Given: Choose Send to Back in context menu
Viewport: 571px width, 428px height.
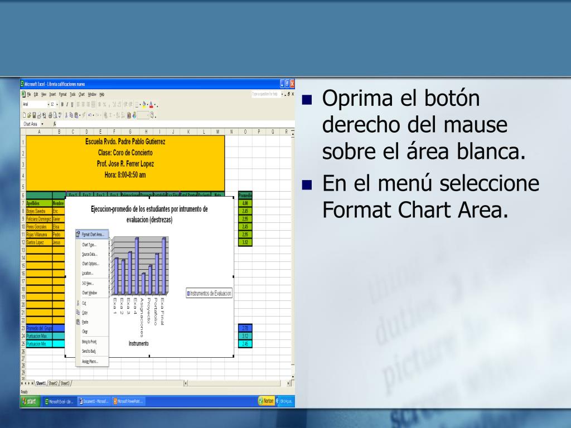Looking at the screenshot, I should 92,351.
